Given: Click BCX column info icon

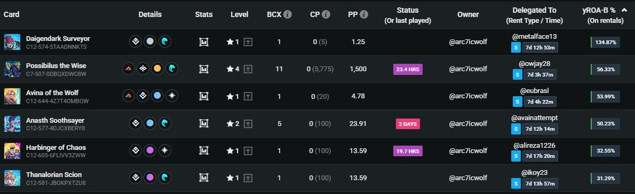Looking at the screenshot, I should tap(288, 14).
